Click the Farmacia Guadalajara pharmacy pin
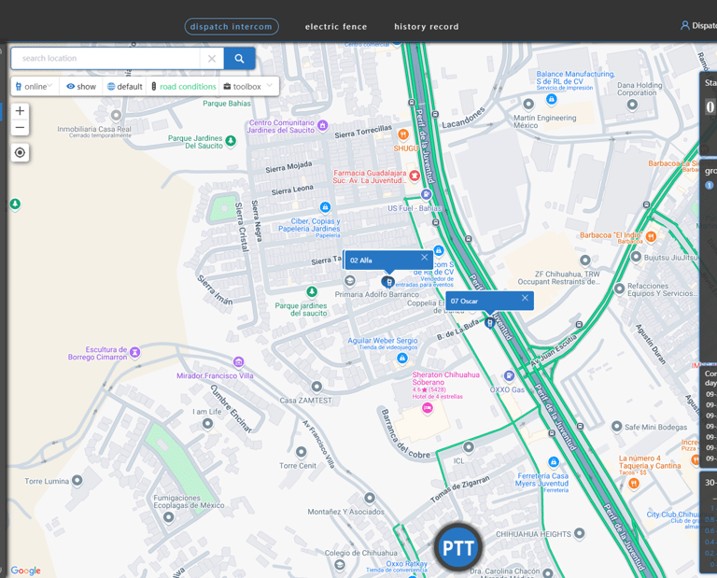This screenshot has height=578, width=717. click(415, 176)
